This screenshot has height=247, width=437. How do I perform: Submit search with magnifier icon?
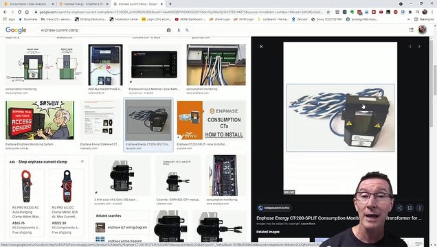coord(188,30)
